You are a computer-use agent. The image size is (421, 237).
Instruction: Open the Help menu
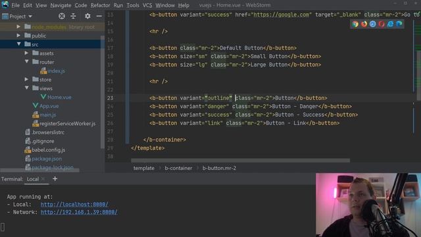[184, 5]
